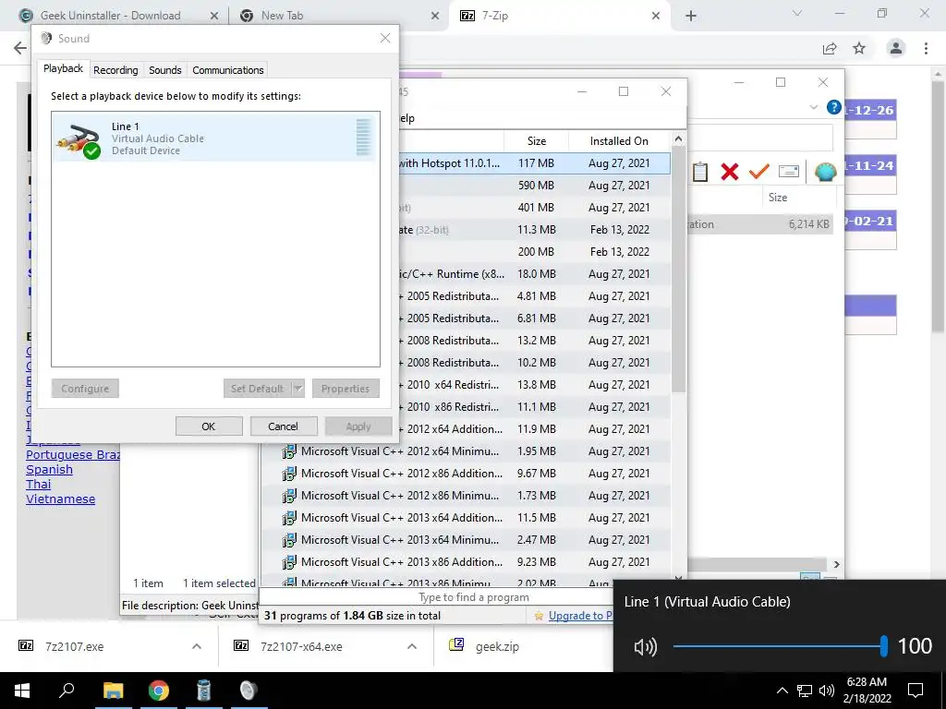This screenshot has height=709, width=946.
Task: Show hidden tray icons chevron
Action: 782,691
